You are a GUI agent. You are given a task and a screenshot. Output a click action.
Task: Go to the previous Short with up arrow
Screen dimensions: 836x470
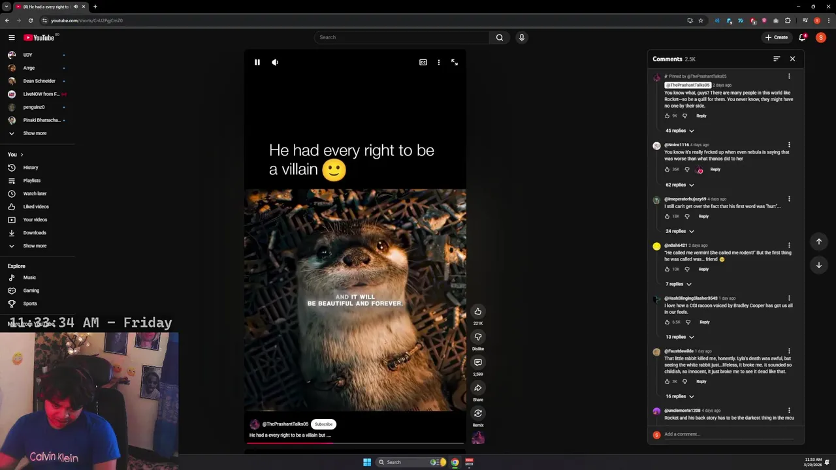tap(819, 242)
